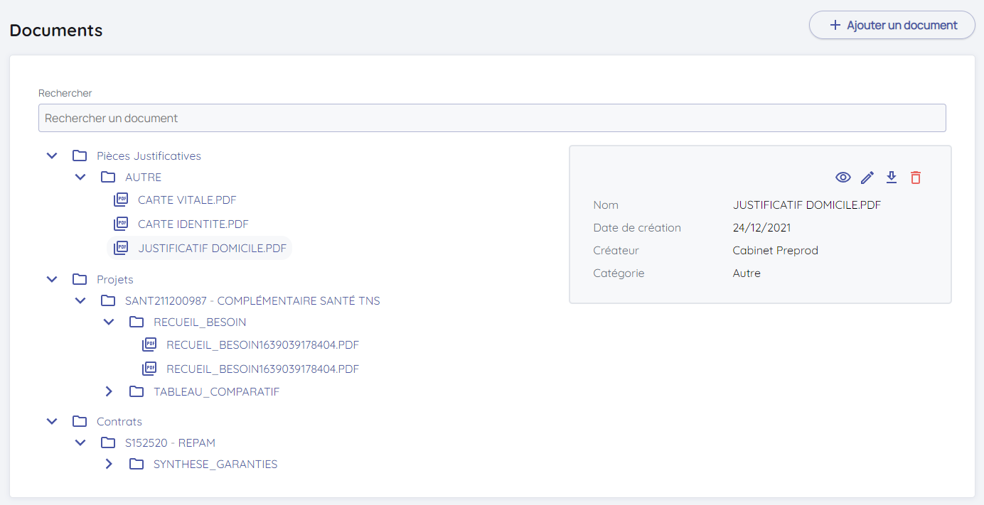Click the eye icon to preview document

click(x=843, y=178)
